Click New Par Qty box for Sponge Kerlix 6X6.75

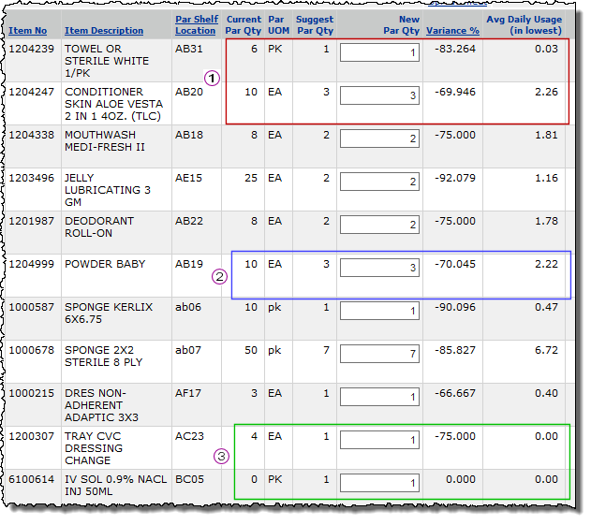coord(379,311)
